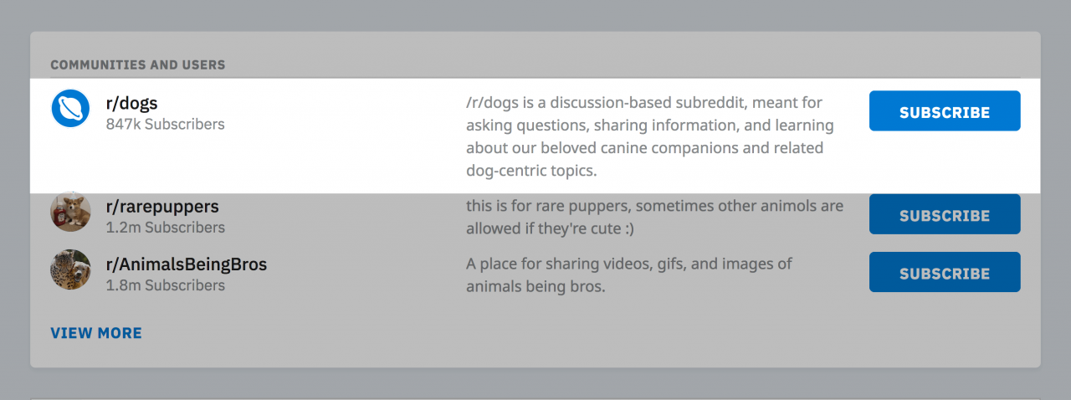Subscribe to the r/dogs community
The width and height of the screenshot is (1071, 400).
click(945, 111)
